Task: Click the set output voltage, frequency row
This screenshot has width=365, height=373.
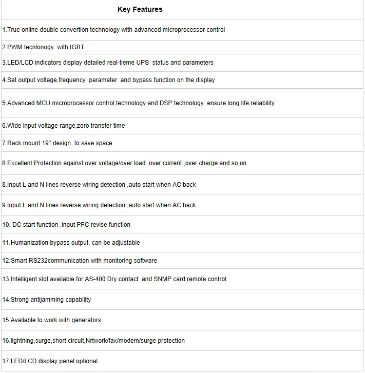Action: coord(182,80)
